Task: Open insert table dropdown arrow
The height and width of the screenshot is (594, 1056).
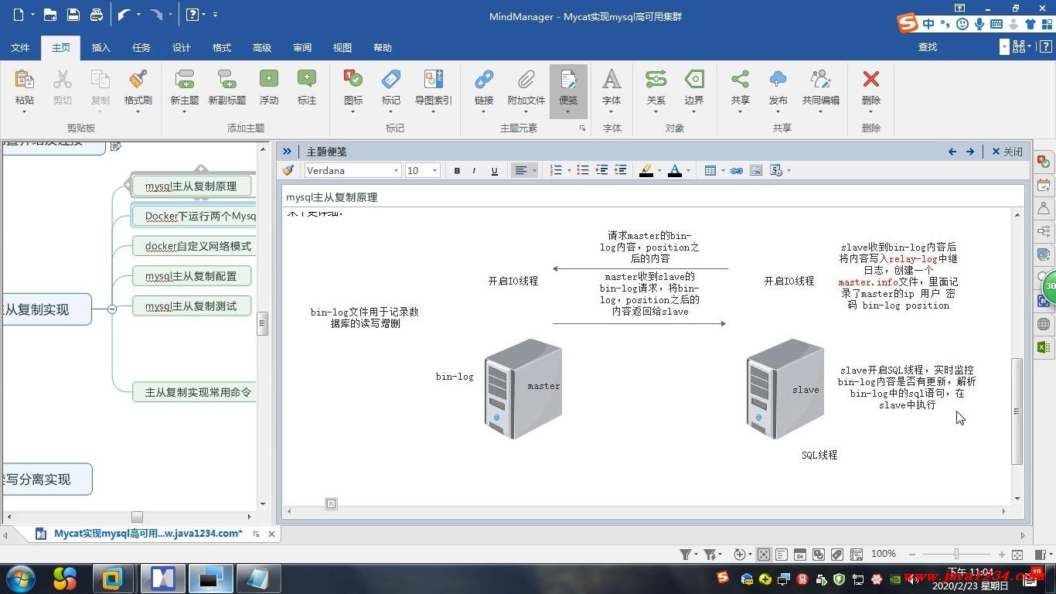Action: pos(723,170)
